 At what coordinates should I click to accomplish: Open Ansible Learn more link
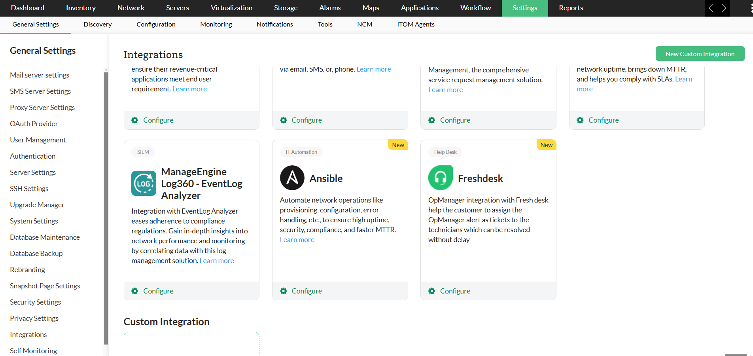pos(297,240)
